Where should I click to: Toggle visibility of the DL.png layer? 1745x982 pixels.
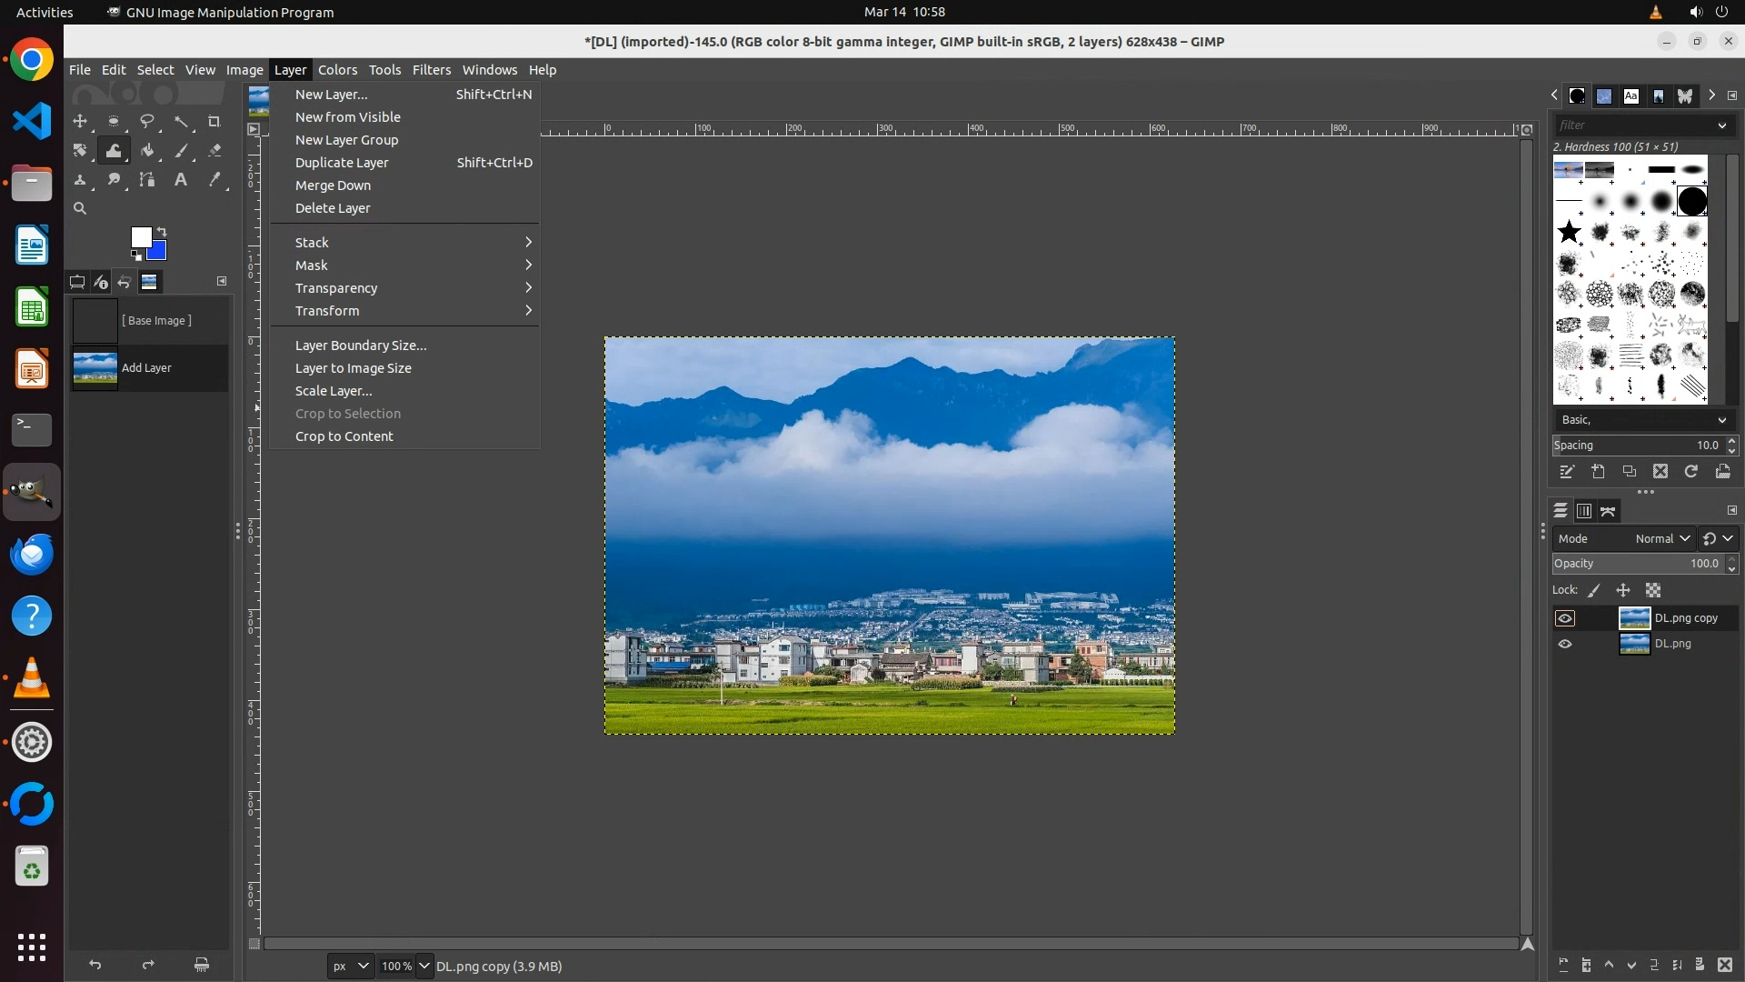pyautogui.click(x=1565, y=644)
